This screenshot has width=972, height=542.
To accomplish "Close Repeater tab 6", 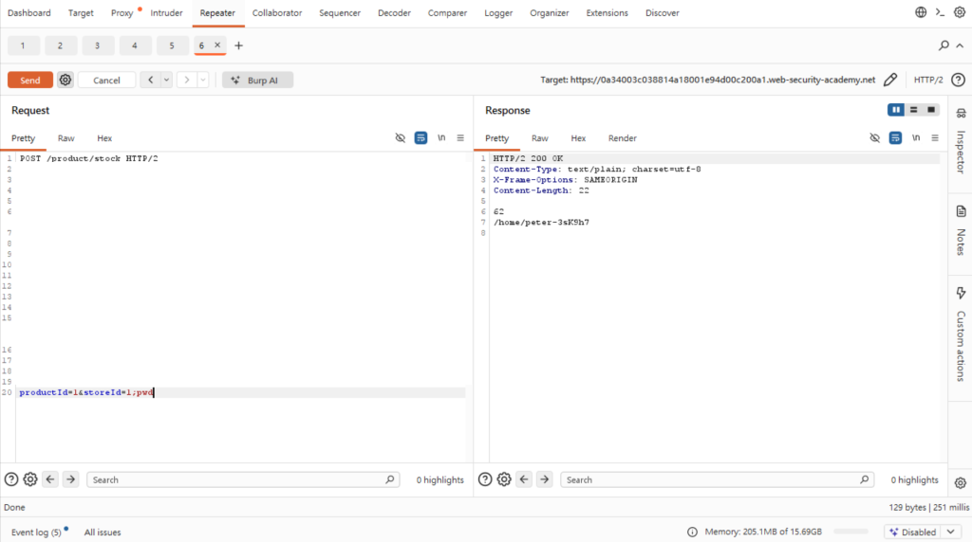I will 217,45.
